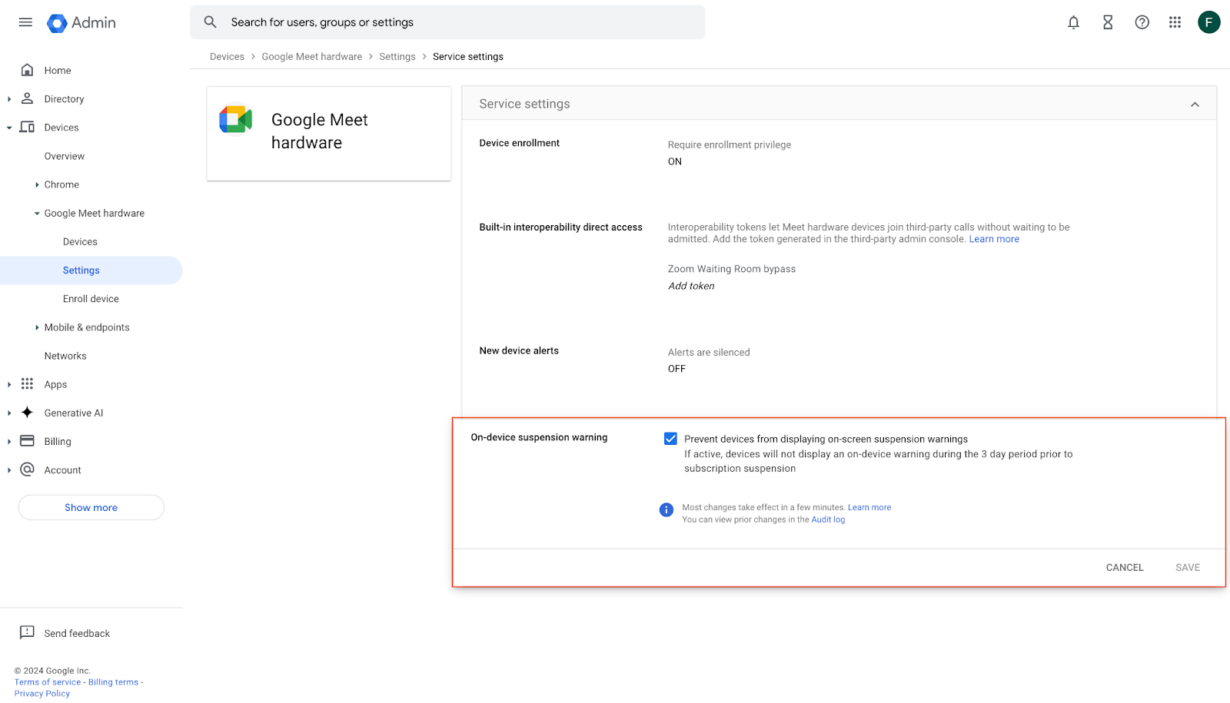Open Enroll device in sidebar
The height and width of the screenshot is (703, 1230).
point(91,299)
